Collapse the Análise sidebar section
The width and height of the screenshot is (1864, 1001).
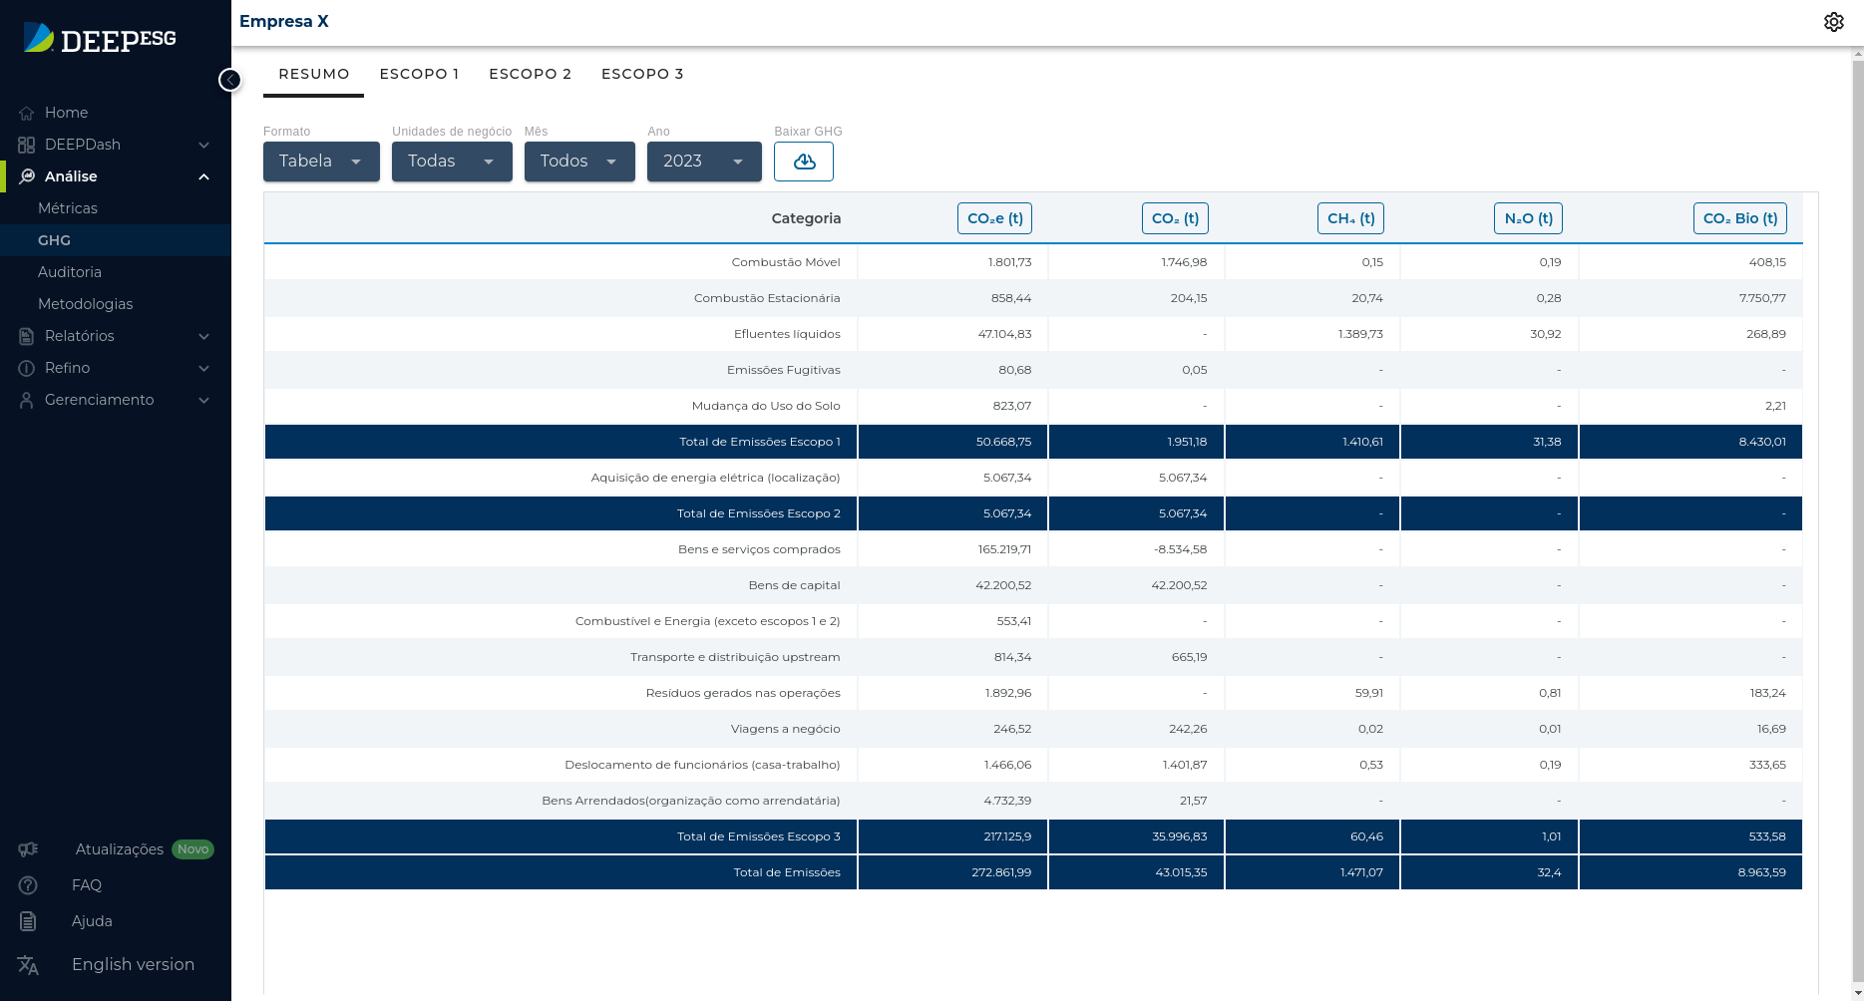[203, 176]
